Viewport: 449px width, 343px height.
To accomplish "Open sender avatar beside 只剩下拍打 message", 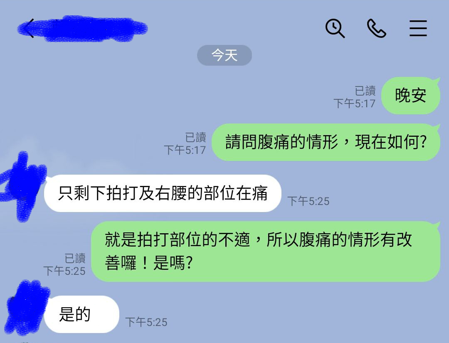I will [22, 186].
